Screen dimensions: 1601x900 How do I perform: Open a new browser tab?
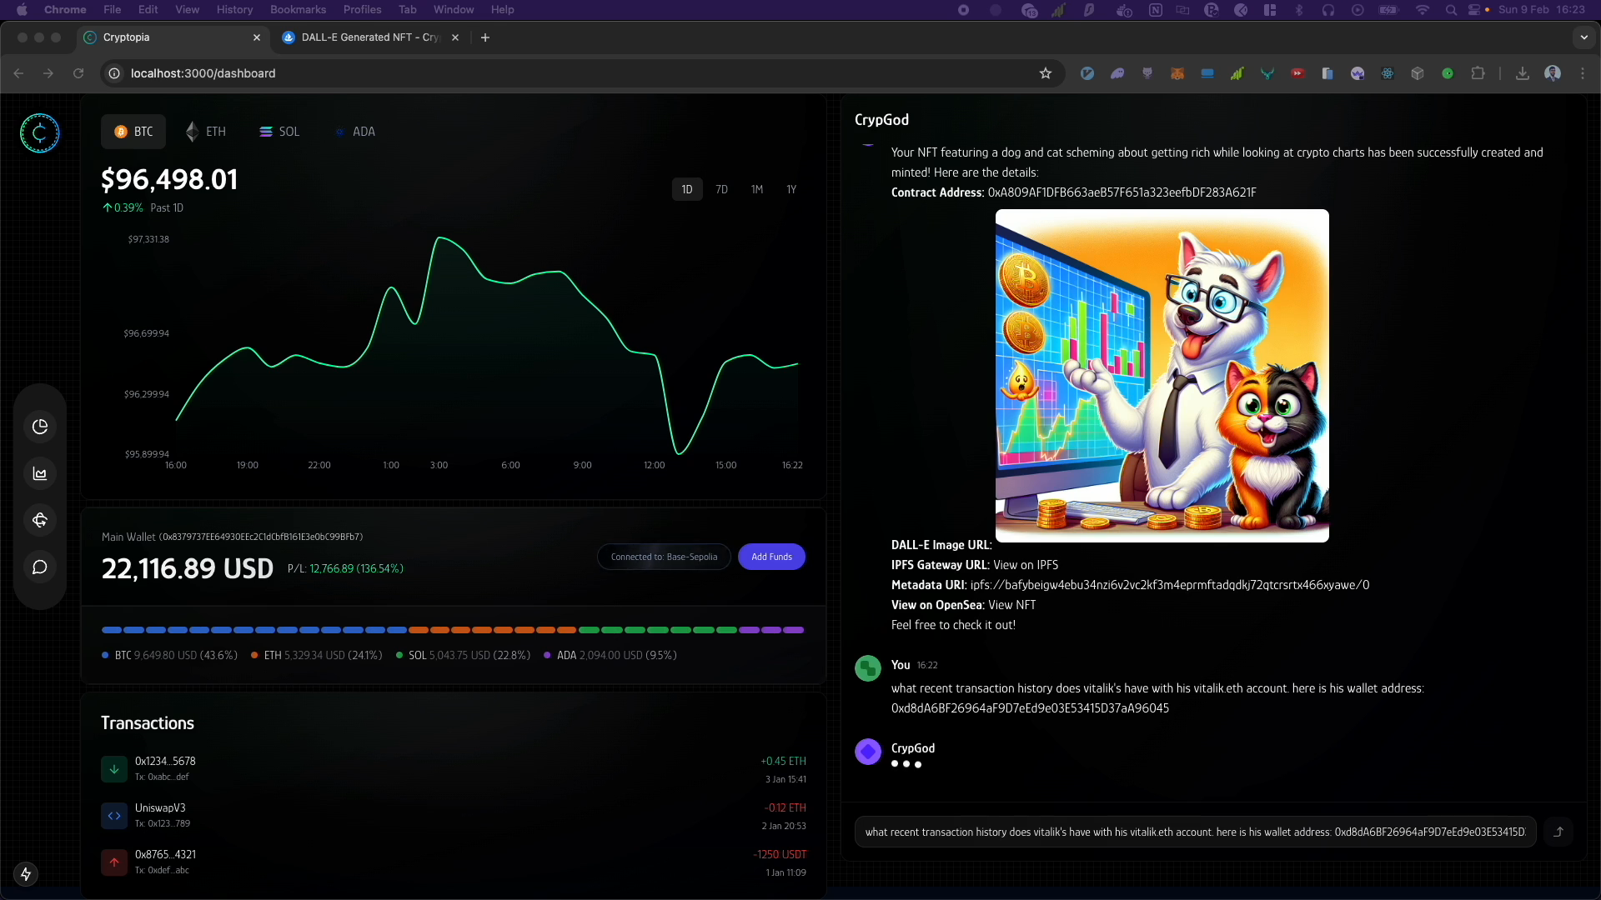485,37
